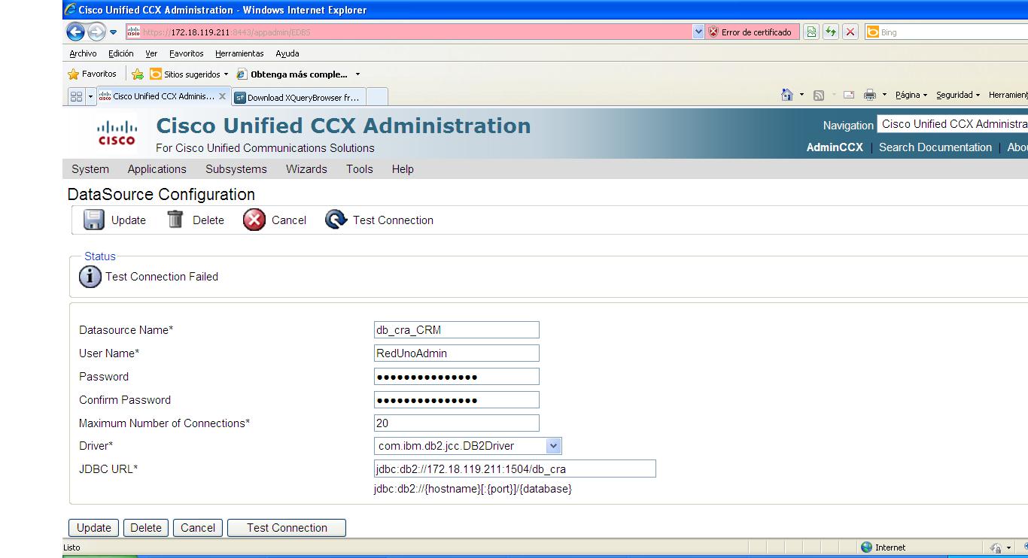1028x558 pixels.
Task: Click the JDBC URL field
Action: (515, 469)
